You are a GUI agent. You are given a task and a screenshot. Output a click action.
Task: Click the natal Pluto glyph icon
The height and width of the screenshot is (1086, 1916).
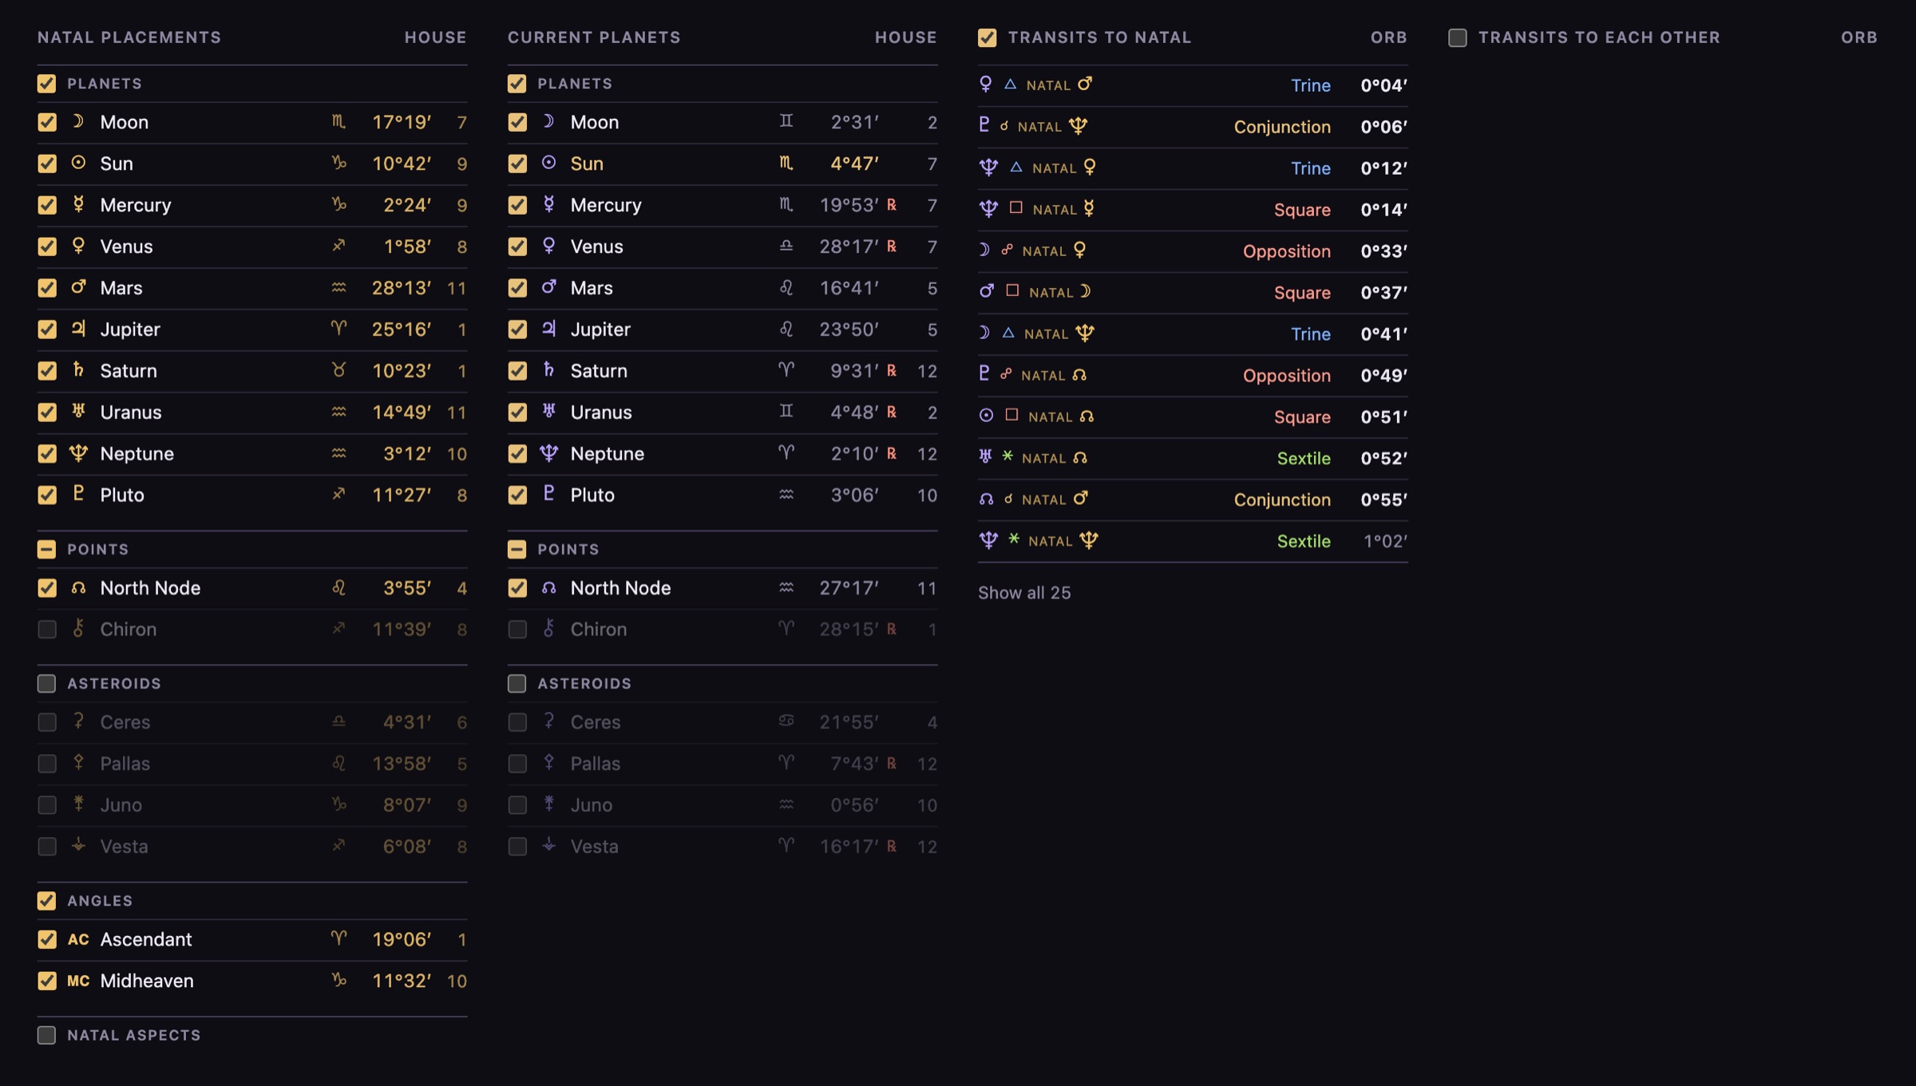click(78, 495)
